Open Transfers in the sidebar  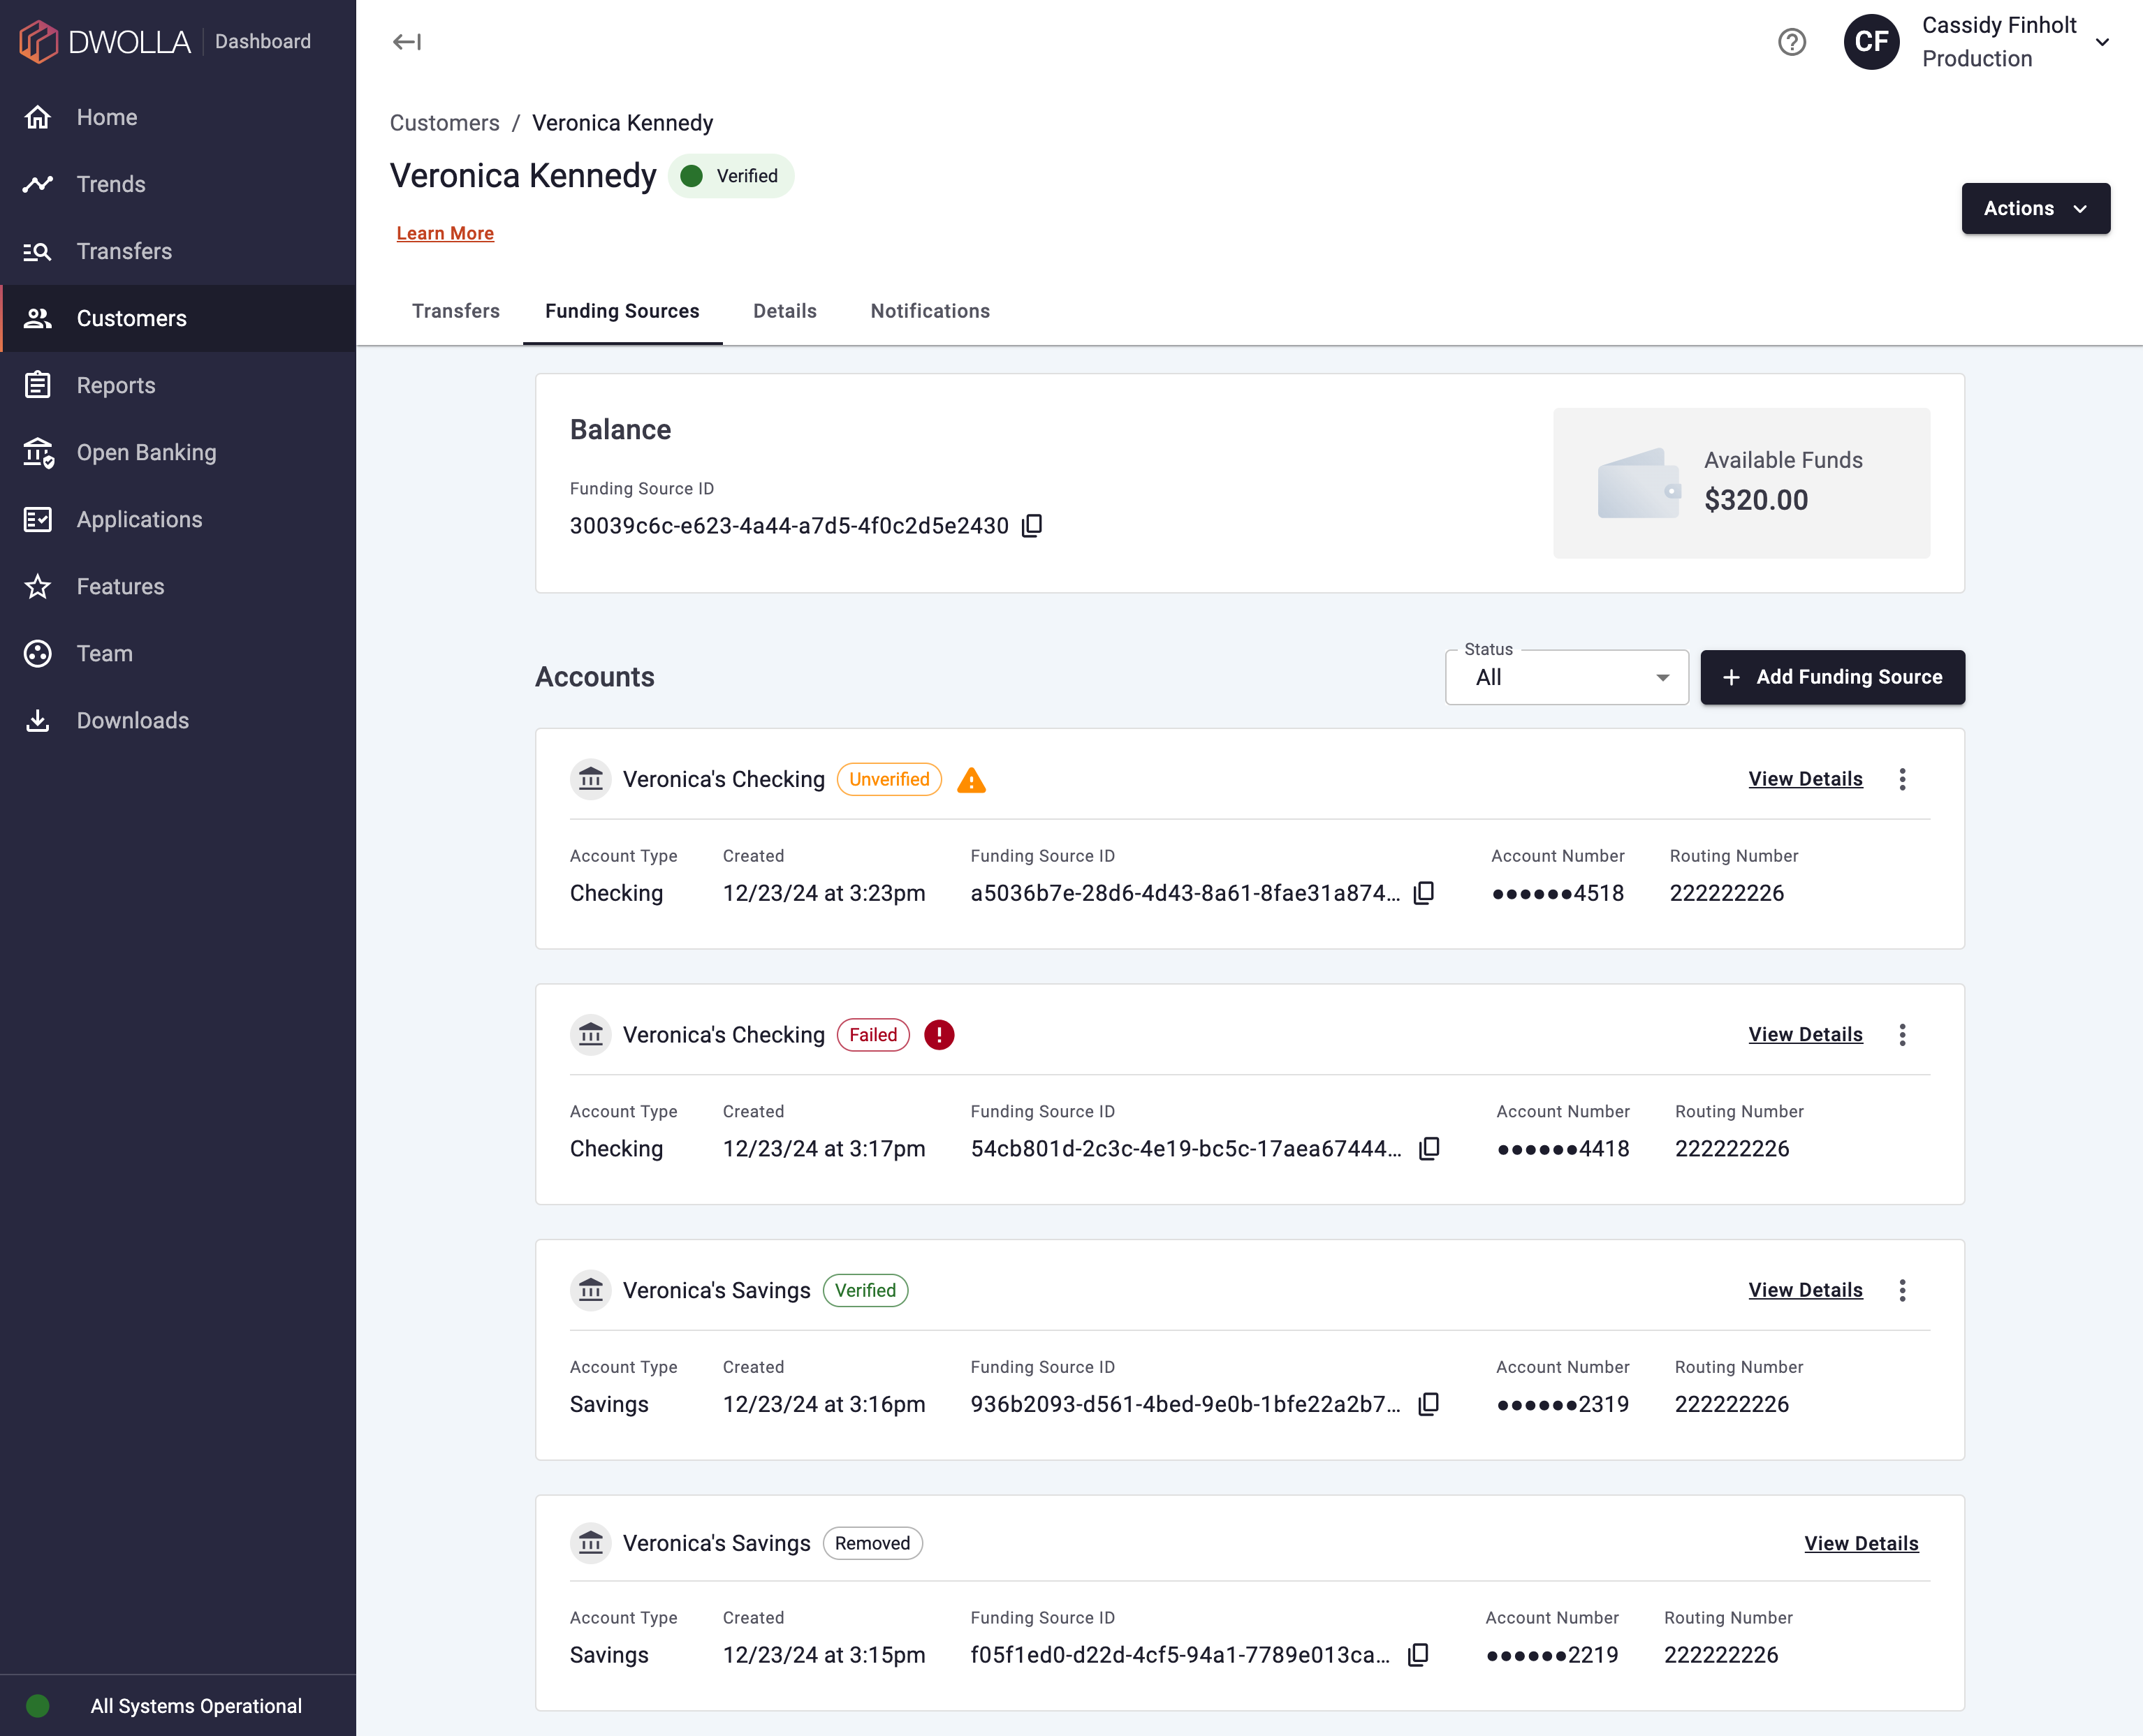[178, 251]
